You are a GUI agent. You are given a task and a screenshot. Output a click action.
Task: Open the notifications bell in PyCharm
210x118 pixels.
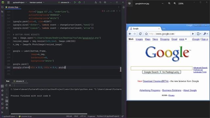pos(124,7)
